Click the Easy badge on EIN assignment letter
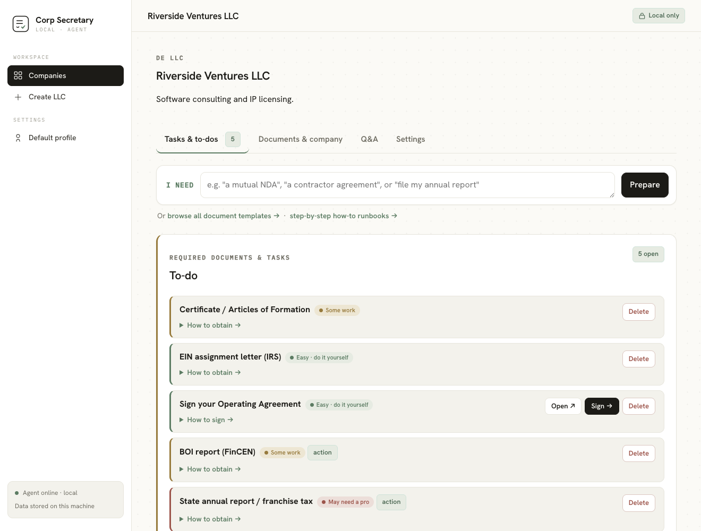Viewport: 701px width, 531px height. point(319,357)
